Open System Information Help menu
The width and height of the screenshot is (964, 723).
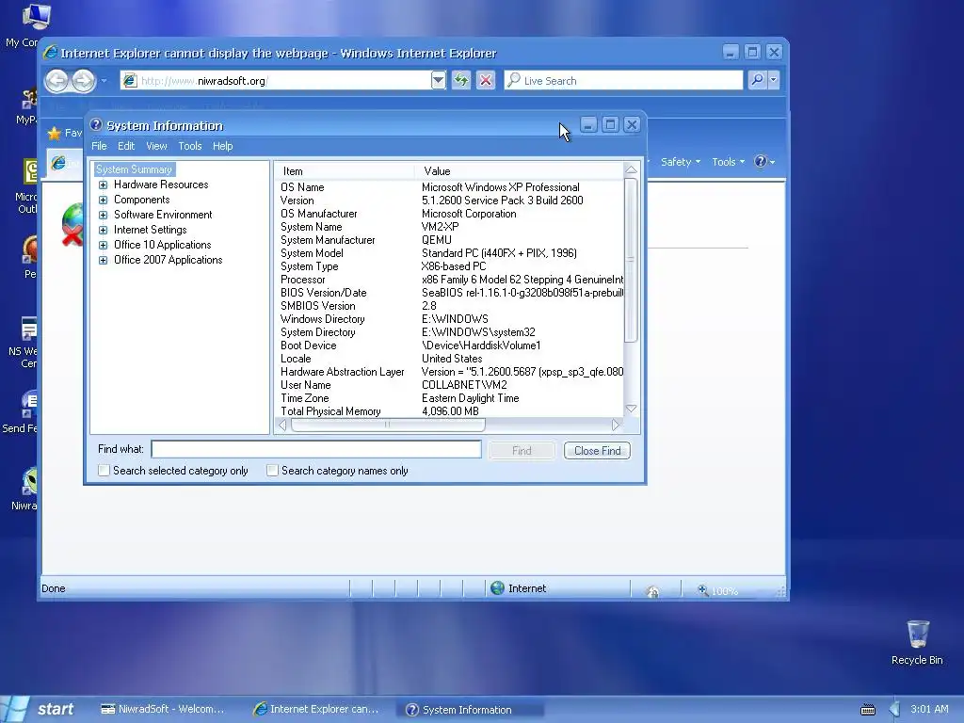point(222,146)
